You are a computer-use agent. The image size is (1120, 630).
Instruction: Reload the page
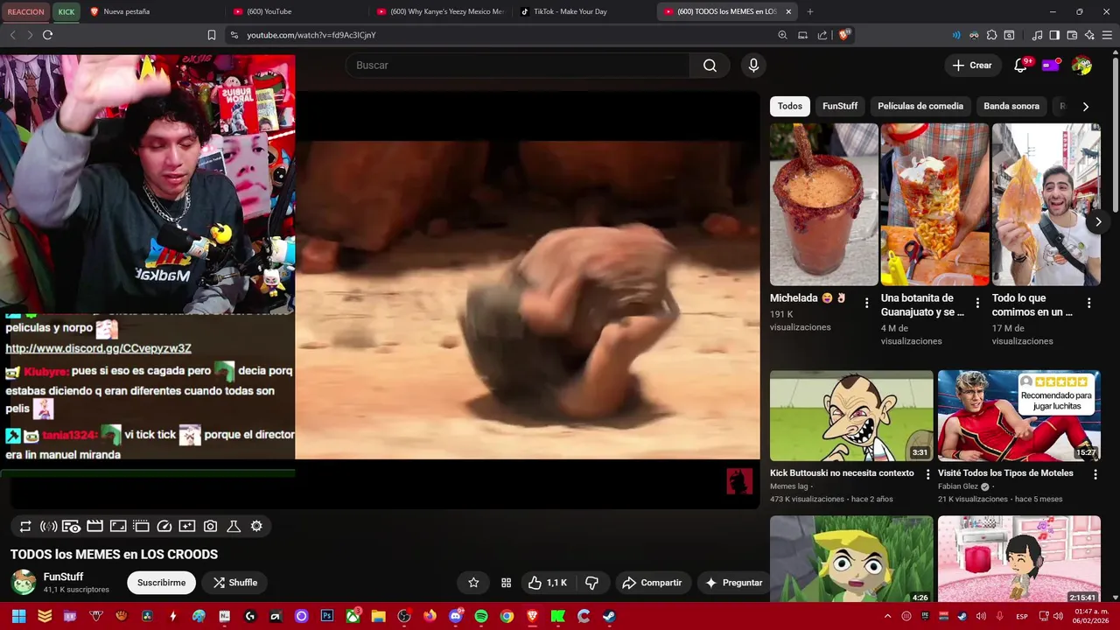47,35
